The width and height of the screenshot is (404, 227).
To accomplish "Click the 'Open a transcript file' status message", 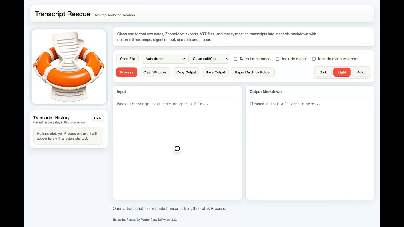I will click(169, 209).
